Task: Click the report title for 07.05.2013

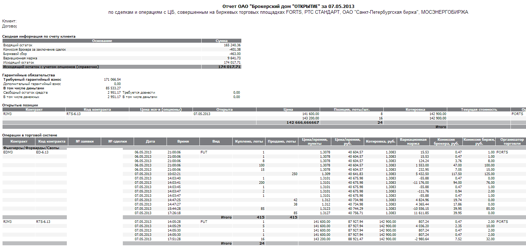Action: tap(288, 6)
